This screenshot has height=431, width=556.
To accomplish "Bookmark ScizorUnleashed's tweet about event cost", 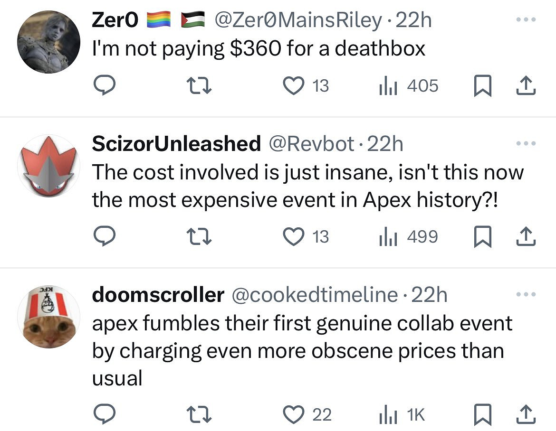I will (x=483, y=236).
